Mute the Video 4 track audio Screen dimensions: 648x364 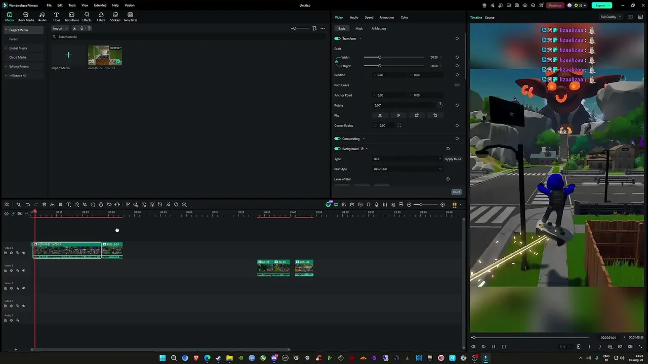coord(12,253)
